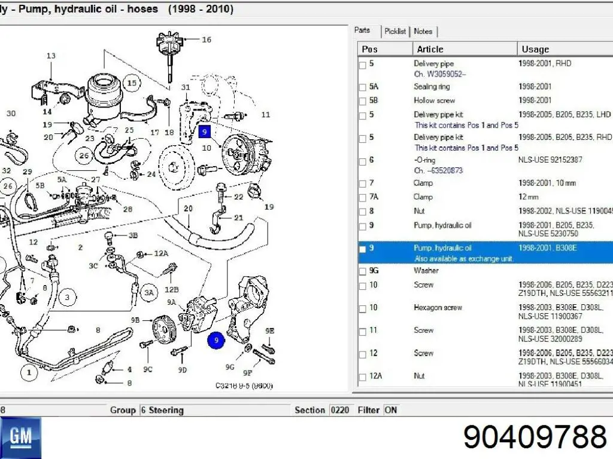Sort by the Article column header

pos(465,49)
